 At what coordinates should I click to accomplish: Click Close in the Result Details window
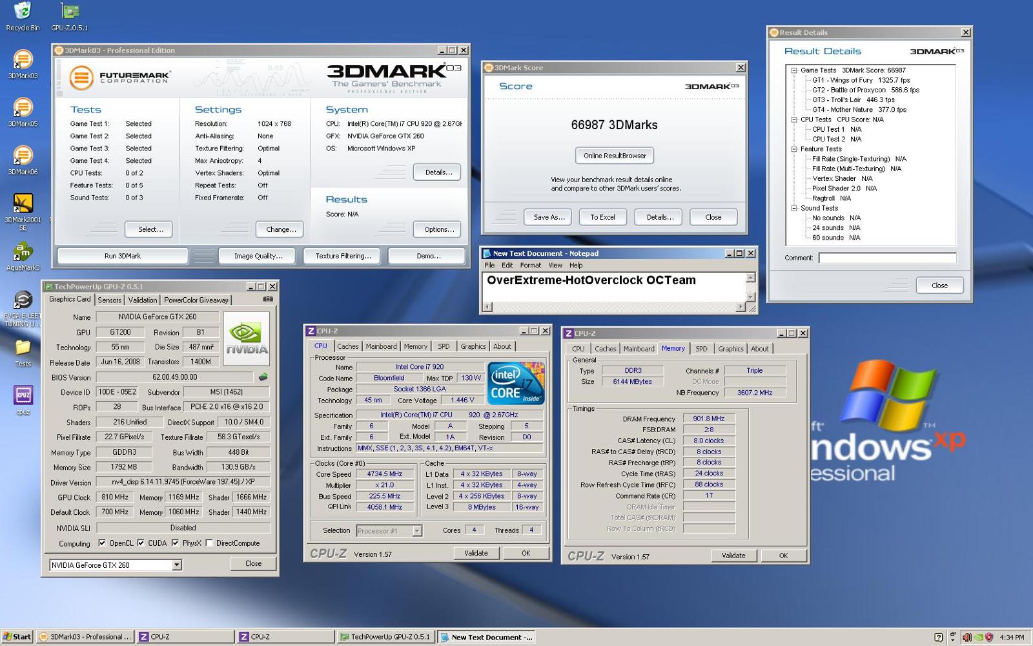point(939,286)
